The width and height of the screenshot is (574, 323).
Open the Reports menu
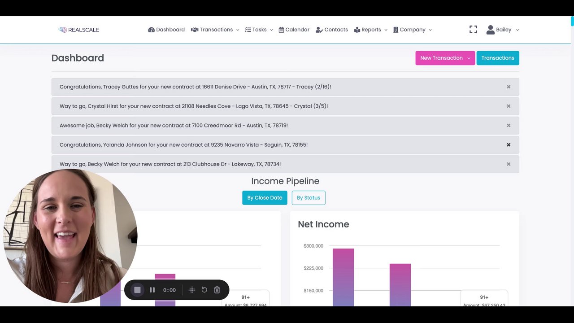[x=370, y=30]
